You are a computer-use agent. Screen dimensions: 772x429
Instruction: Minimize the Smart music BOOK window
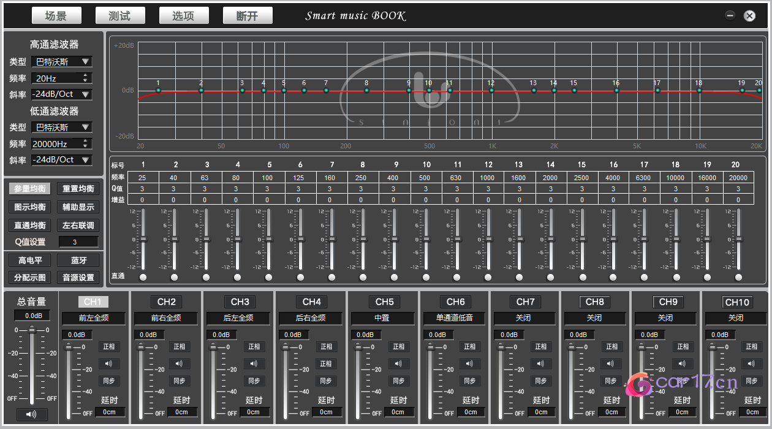[730, 16]
